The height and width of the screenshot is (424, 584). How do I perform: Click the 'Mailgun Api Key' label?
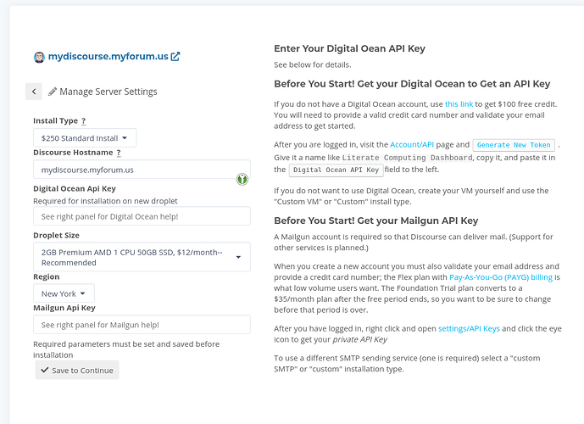64,308
